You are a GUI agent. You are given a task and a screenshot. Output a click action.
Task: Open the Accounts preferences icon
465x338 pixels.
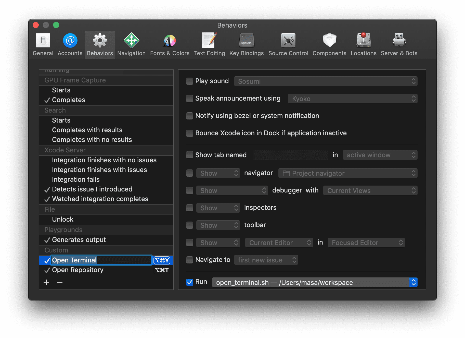(70, 40)
